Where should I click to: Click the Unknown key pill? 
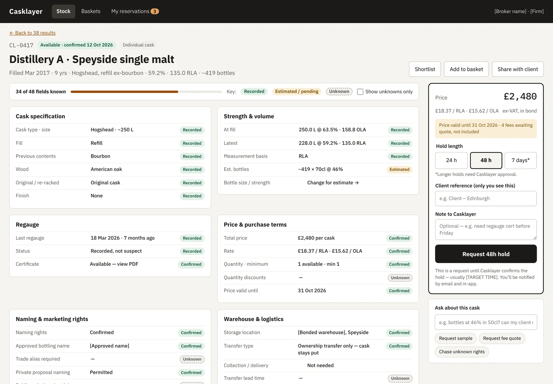[339, 92]
